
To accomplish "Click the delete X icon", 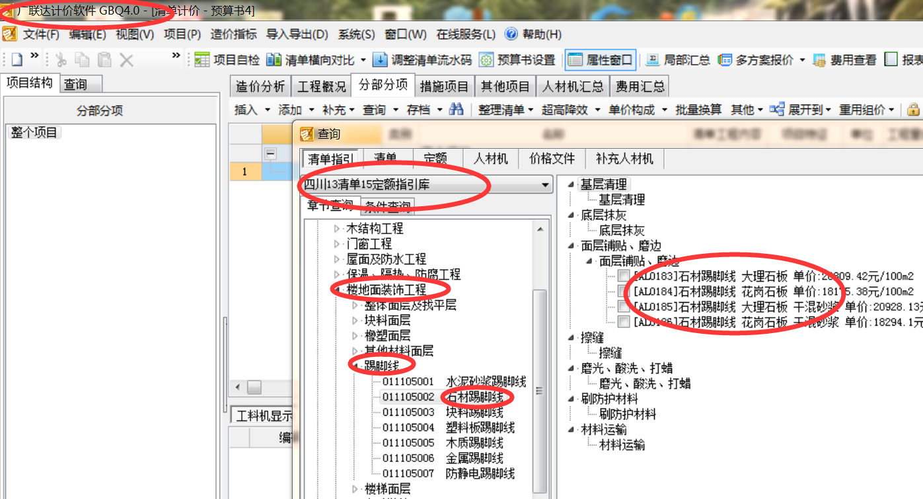I will click(x=126, y=60).
